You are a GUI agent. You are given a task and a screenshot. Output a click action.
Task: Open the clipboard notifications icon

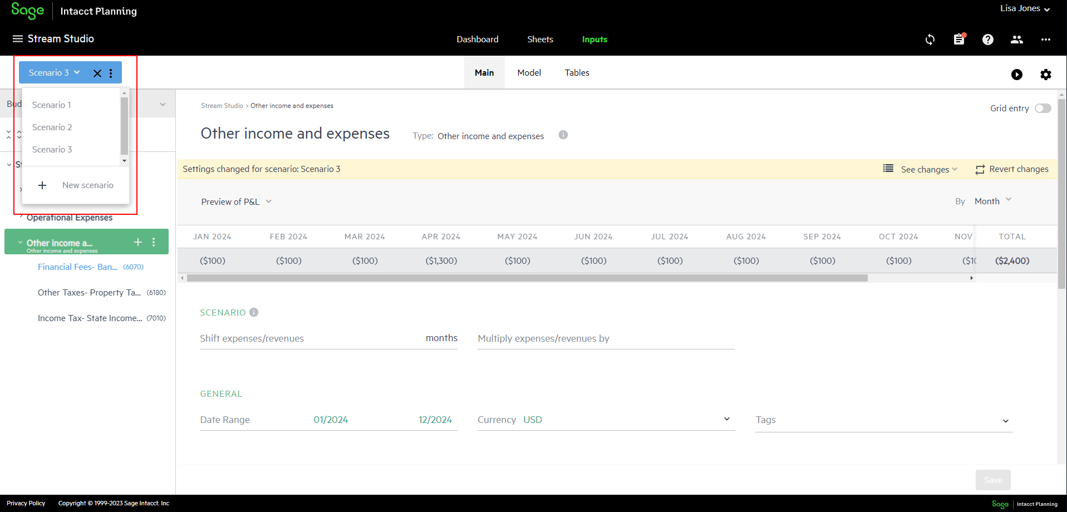(x=959, y=40)
